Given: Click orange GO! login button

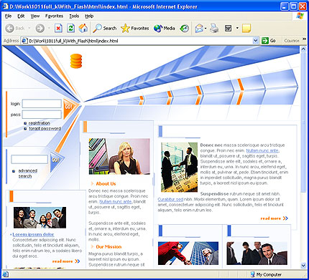Looking at the screenshot, I should pyautogui.click(x=69, y=107).
